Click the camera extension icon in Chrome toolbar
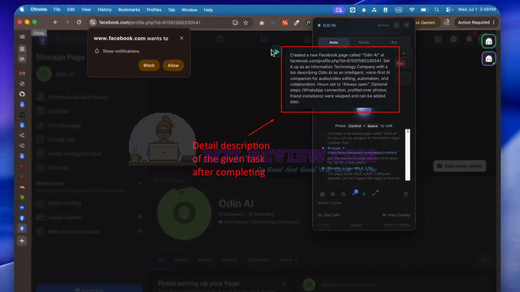The height and width of the screenshot is (292, 520). [261, 23]
